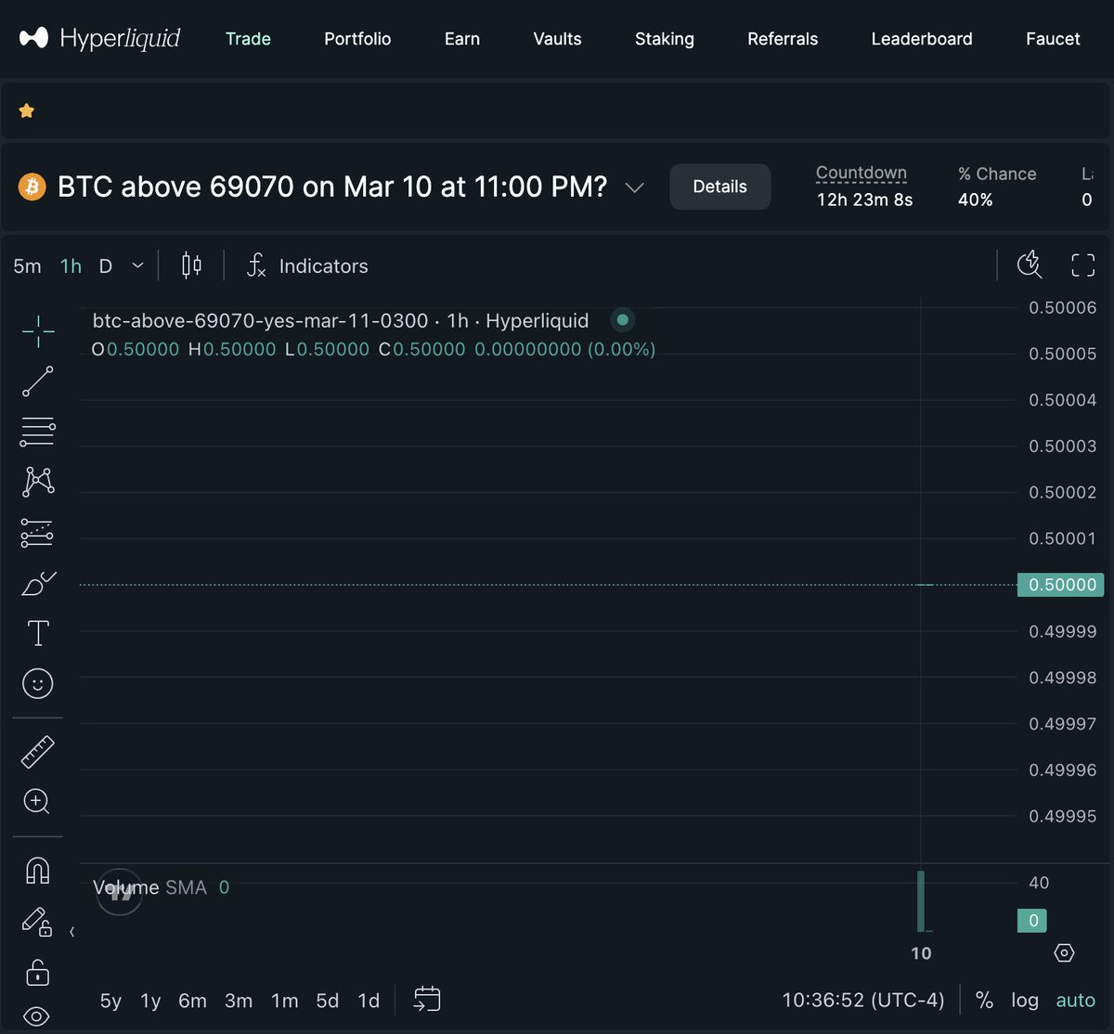Open the Faucet page
Viewport: 1114px width, 1034px height.
[1053, 39]
